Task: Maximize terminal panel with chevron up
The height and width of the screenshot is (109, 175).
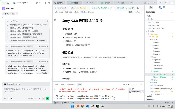Action: [x=138, y=85]
